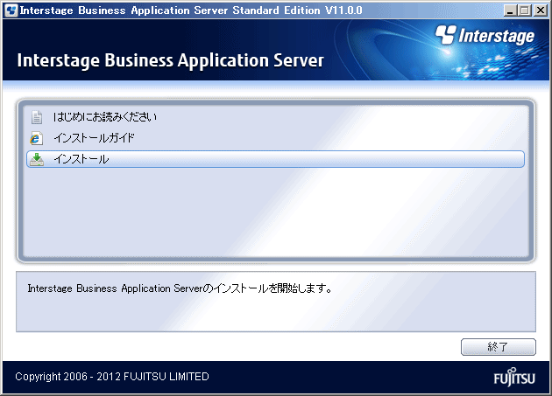Minimize the installer window
Screen dimensions: 552x396
coord(512,10)
